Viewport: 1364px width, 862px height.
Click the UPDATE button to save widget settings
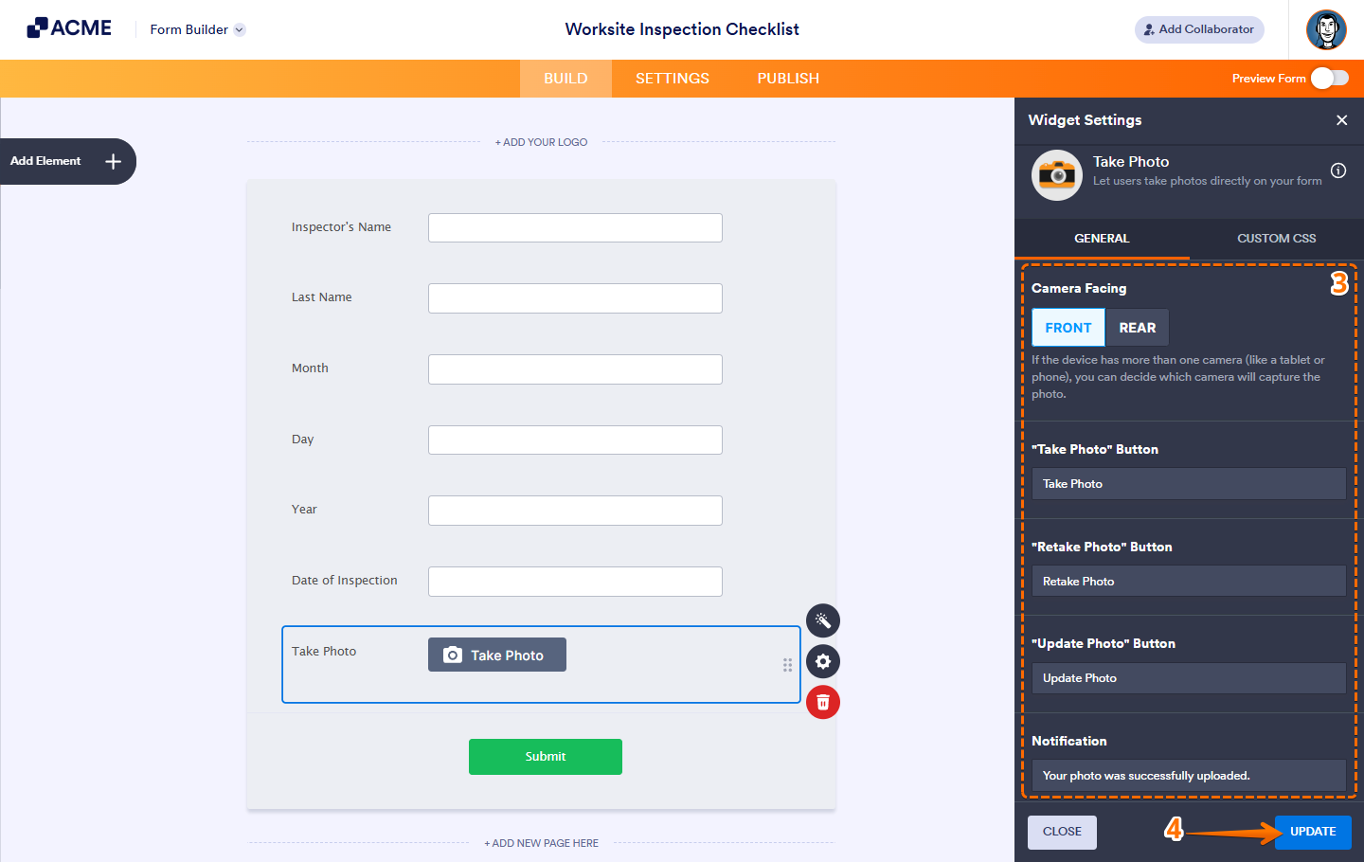1313,832
